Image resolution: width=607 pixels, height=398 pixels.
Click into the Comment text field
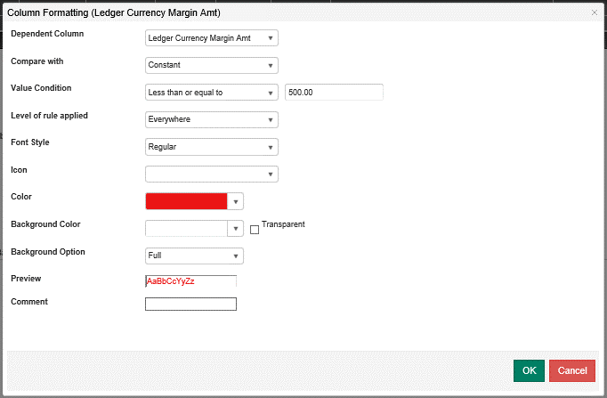point(190,305)
